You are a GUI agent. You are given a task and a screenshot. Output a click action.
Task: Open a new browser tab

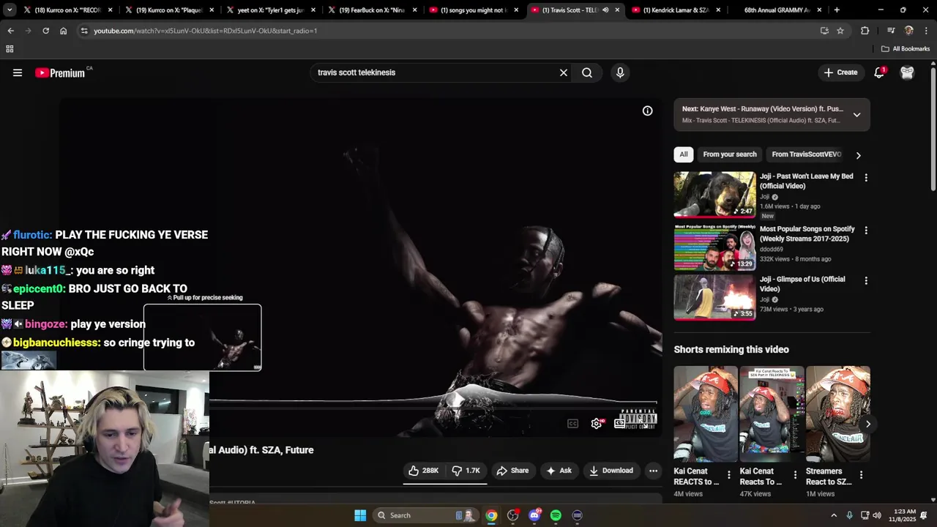point(837,10)
